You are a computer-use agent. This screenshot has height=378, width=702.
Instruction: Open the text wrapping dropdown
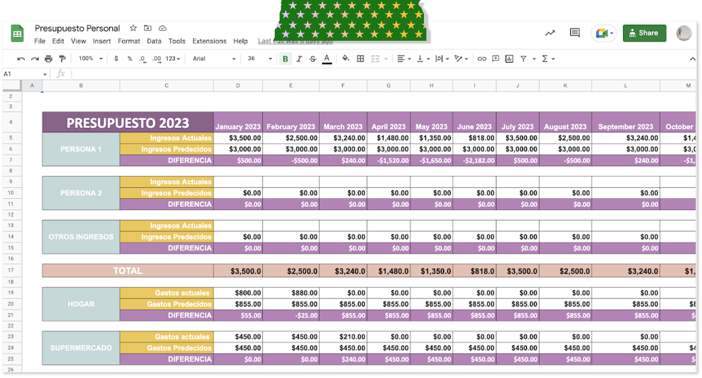(x=442, y=59)
